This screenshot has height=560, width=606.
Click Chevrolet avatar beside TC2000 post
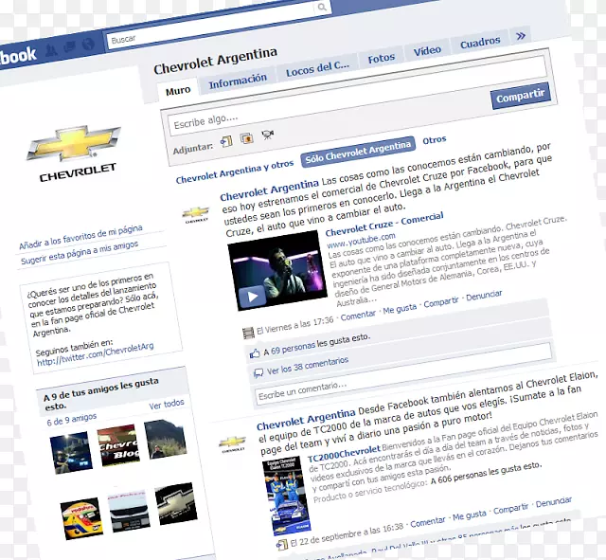pyautogui.click(x=232, y=444)
